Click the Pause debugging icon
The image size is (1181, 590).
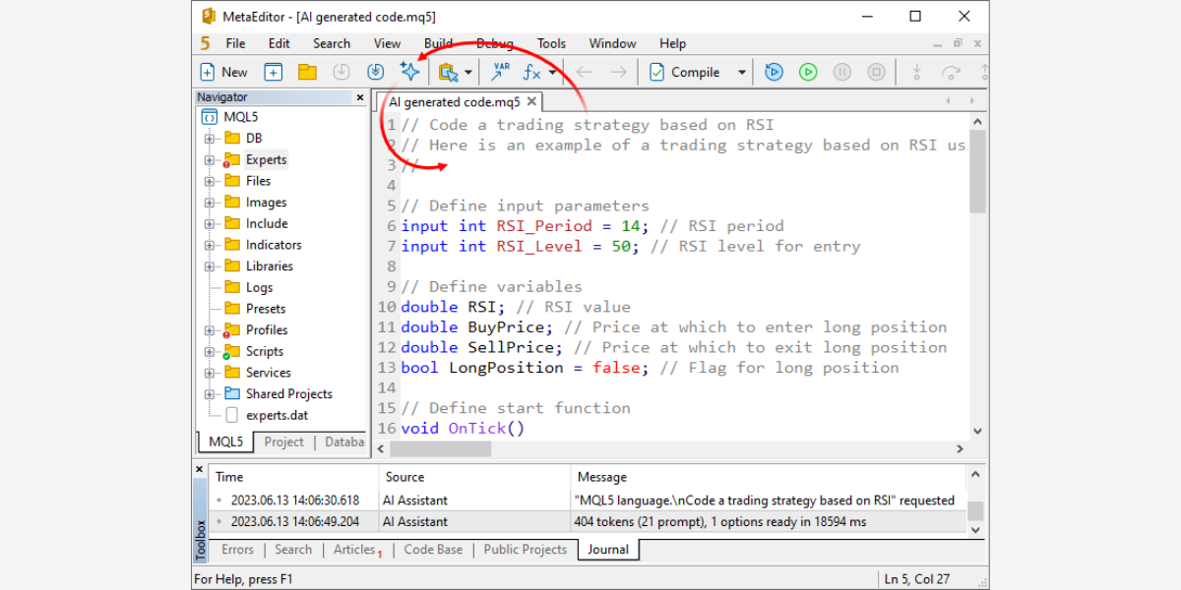point(842,72)
